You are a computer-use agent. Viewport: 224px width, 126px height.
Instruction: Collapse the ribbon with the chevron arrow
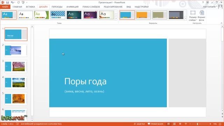pyautogui.click(x=222, y=23)
